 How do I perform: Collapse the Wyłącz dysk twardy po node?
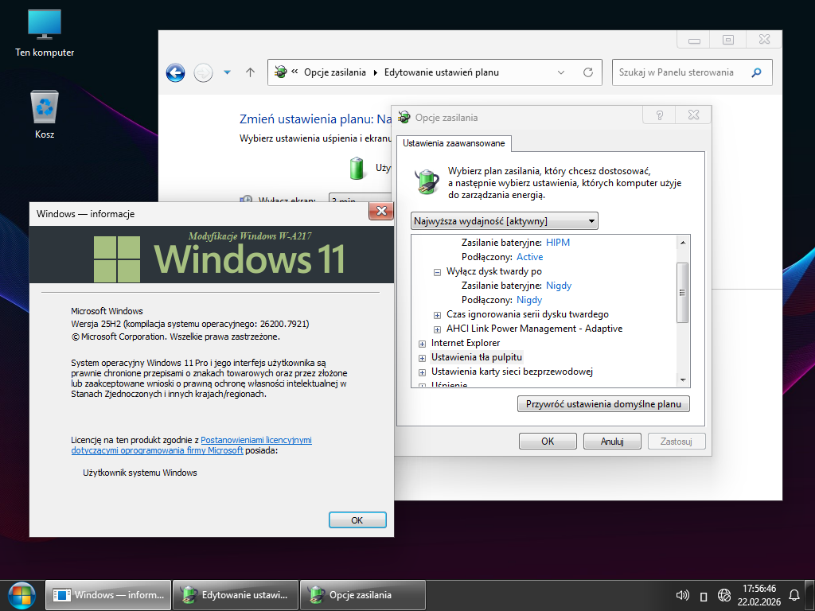(437, 271)
